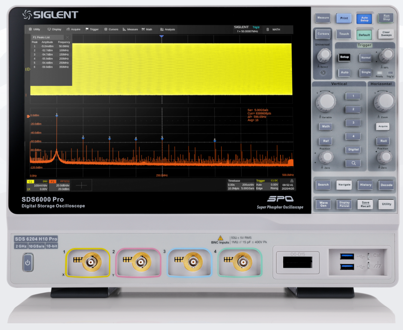Image resolution: width=403 pixels, height=330 pixels.
Task: Close the F1 Peaks List panel
Action: point(67,37)
